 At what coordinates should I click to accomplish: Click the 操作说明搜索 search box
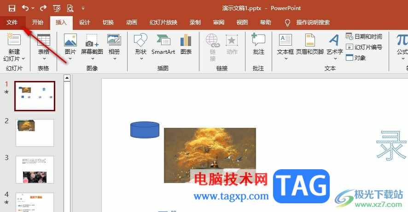tap(313, 23)
